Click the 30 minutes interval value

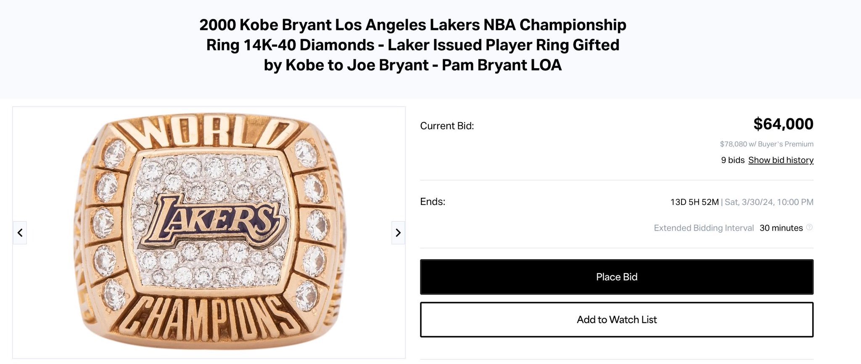[781, 228]
